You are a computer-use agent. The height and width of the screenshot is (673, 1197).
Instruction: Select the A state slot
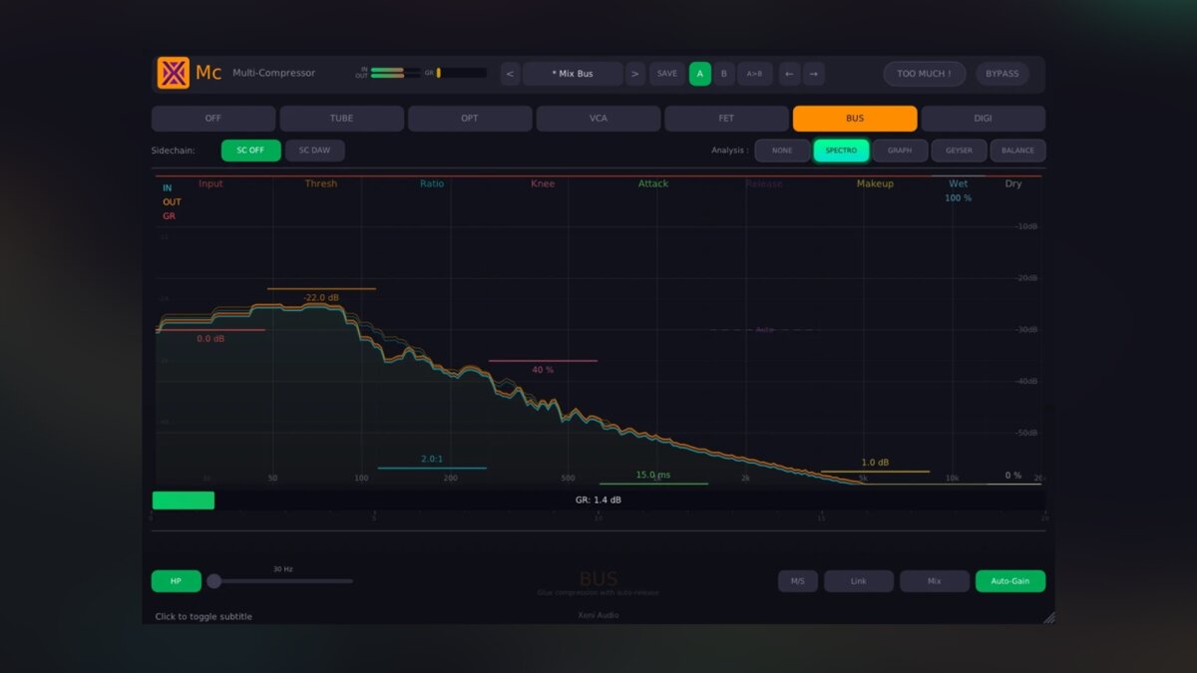(700, 74)
